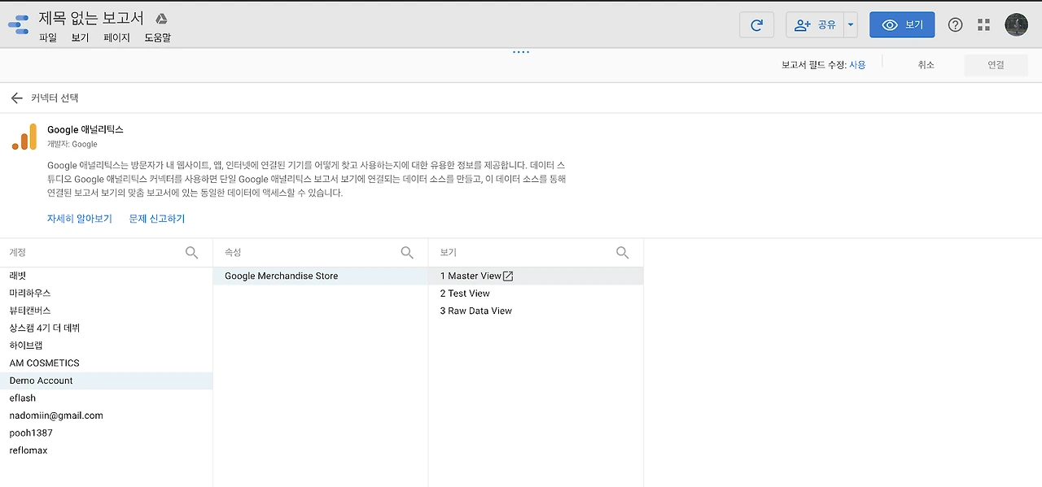
Task: Select the nadomiin@gmail.com account
Action: (106, 415)
